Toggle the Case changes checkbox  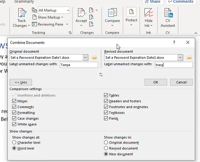click(14, 118)
